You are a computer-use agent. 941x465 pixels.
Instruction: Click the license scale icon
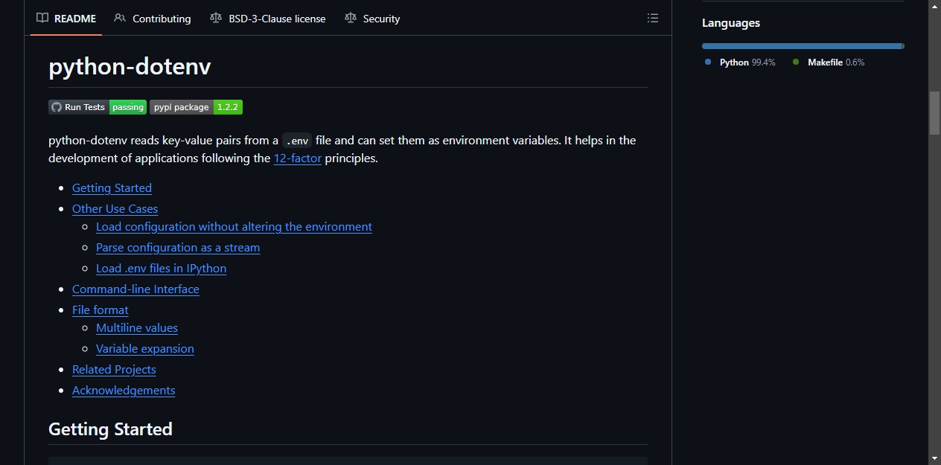point(216,18)
